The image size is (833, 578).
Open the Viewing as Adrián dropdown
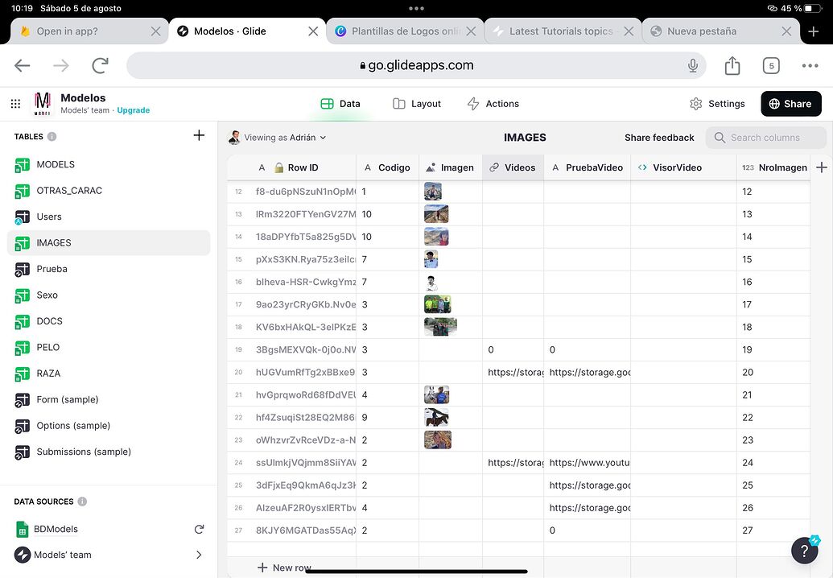point(278,138)
